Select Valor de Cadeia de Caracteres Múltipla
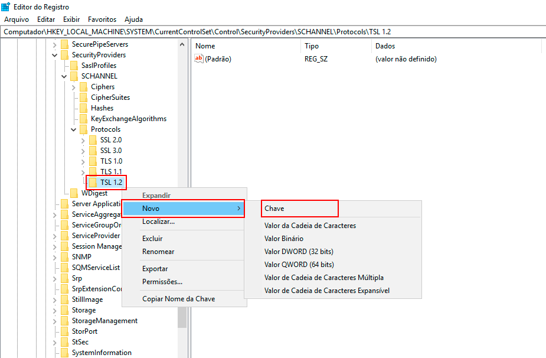This screenshot has height=358, width=546. pos(324,278)
